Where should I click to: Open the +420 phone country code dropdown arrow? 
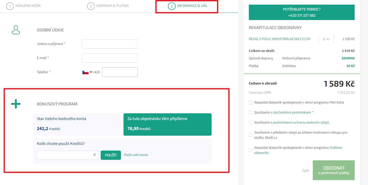tap(91, 72)
